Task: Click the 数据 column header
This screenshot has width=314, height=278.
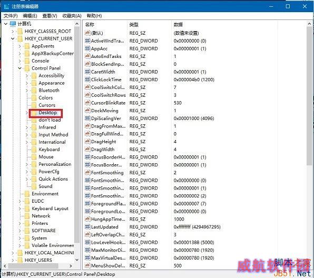Action: [x=178, y=24]
